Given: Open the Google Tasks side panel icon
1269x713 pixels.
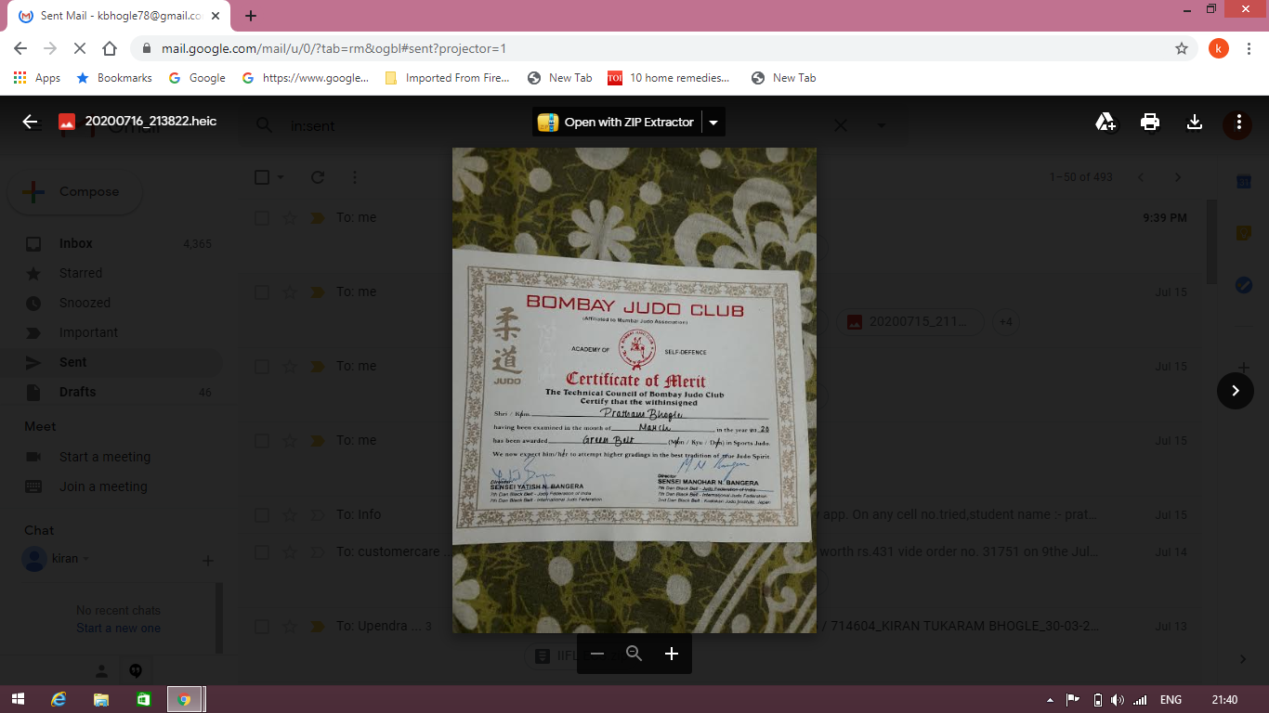Looking at the screenshot, I should [1243, 285].
